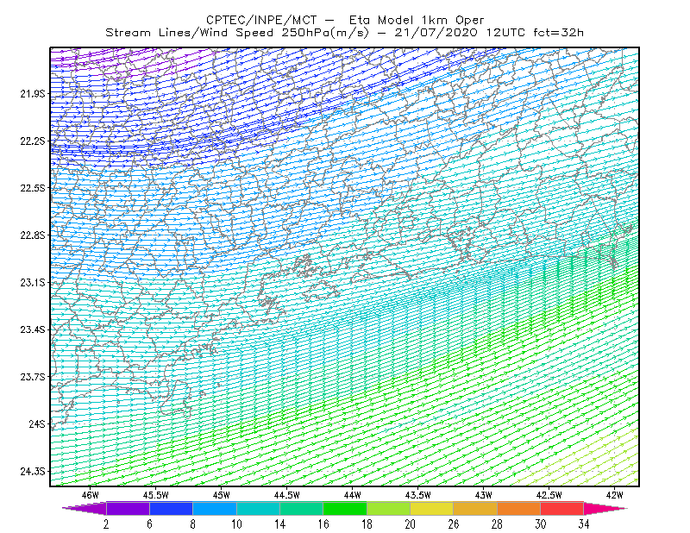Click the teal-green 14–16 m/s legend swatch
This screenshot has height=533, width=690.
[x=301, y=508]
